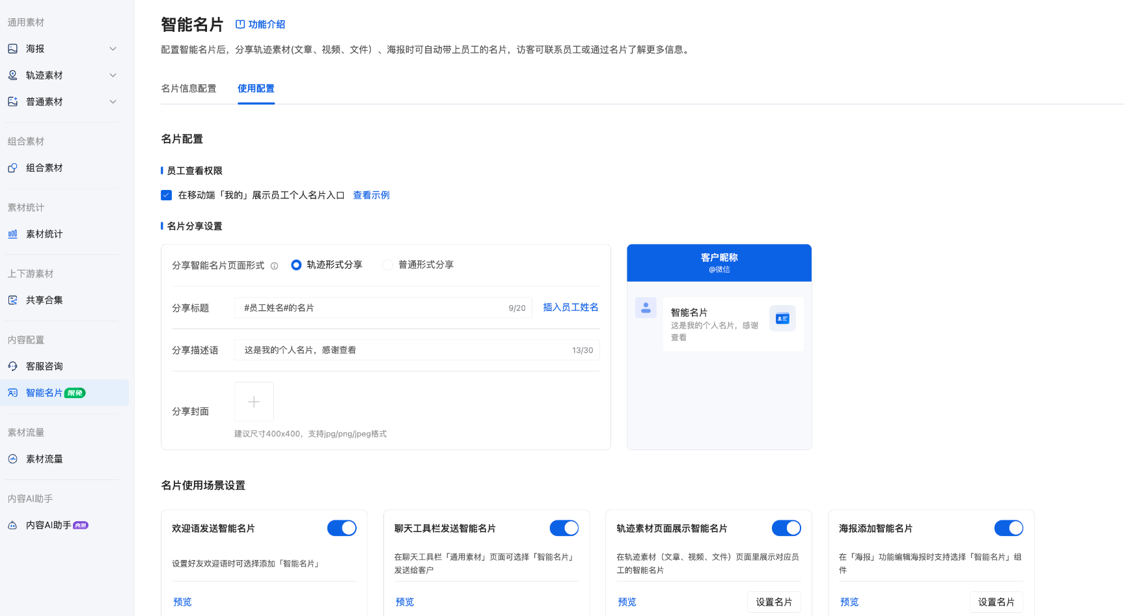Click 预览 under 聊天工具栏发送智能名片
The width and height of the screenshot is (1124, 616).
(405, 602)
